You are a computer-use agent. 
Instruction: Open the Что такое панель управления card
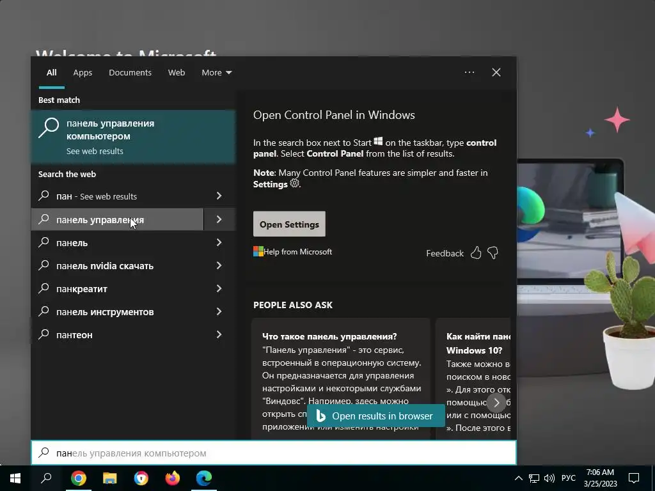[341, 378]
